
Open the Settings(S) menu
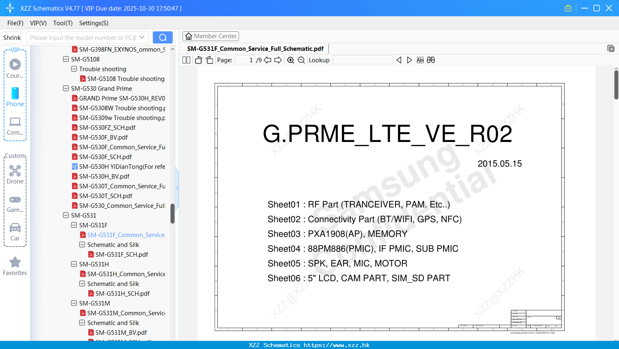(x=94, y=23)
